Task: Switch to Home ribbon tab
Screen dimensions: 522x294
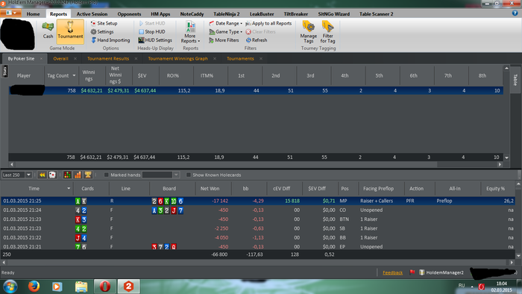Action: tap(33, 14)
